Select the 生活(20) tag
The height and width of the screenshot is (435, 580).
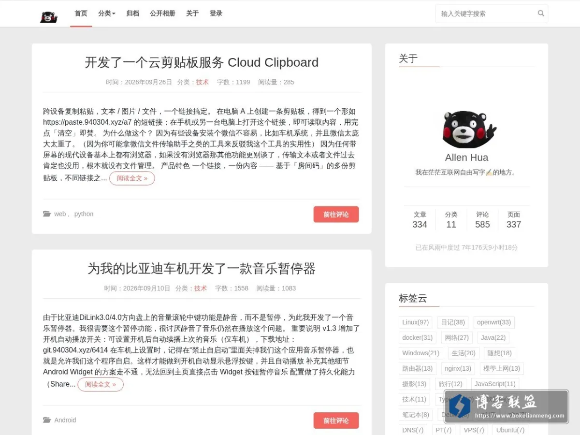pos(464,353)
